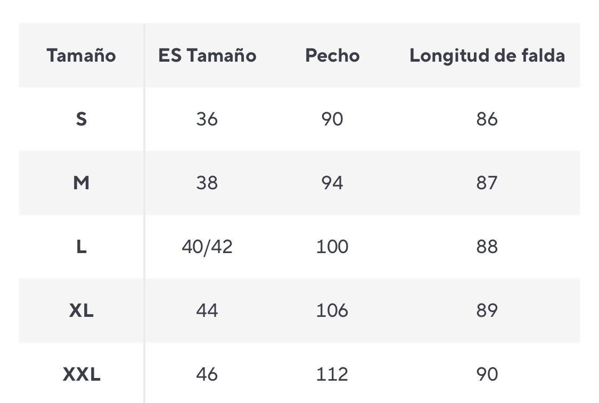The image size is (599, 403).
Task: Select the ES Tamaño column header
Action: tap(207, 55)
